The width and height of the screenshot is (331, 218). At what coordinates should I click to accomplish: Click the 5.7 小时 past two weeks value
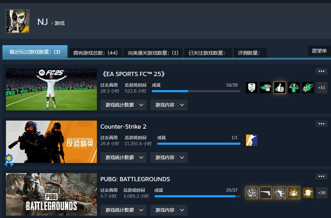coord(108,196)
